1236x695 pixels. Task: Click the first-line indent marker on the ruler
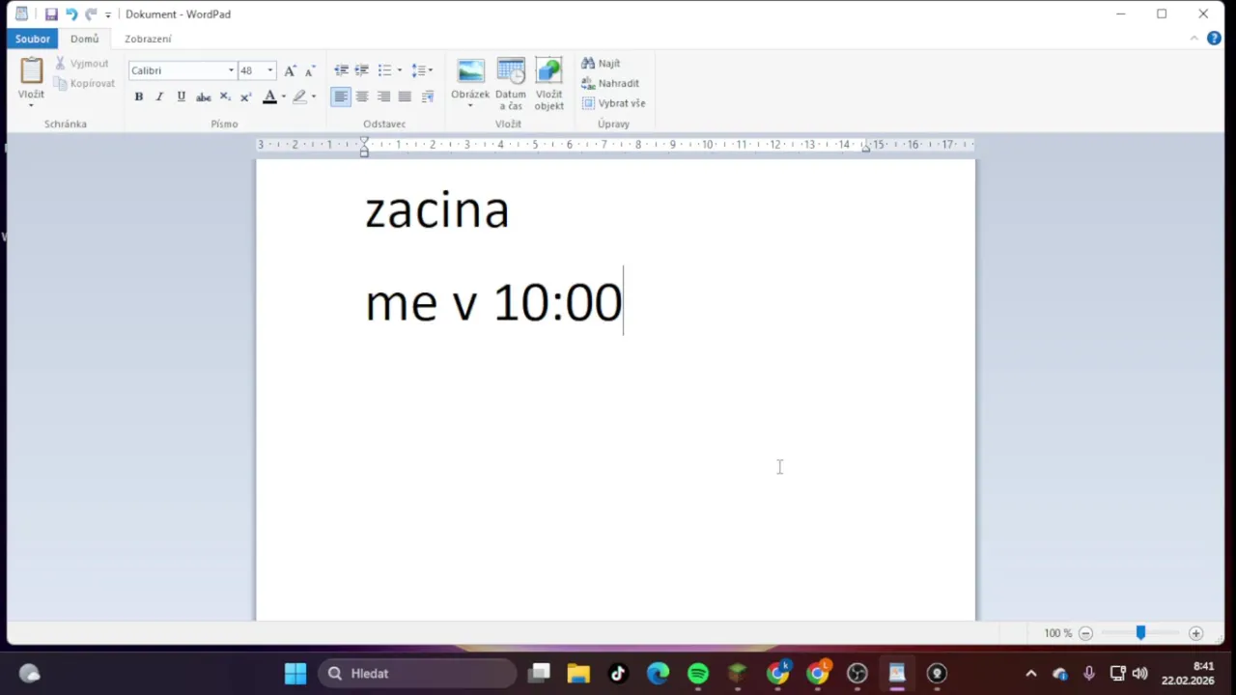point(364,140)
